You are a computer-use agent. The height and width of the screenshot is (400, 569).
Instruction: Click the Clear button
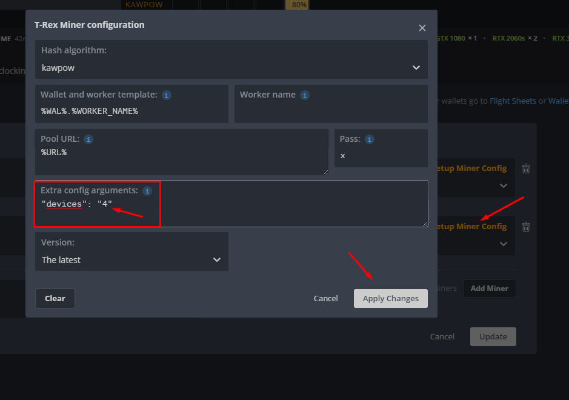pyautogui.click(x=55, y=298)
